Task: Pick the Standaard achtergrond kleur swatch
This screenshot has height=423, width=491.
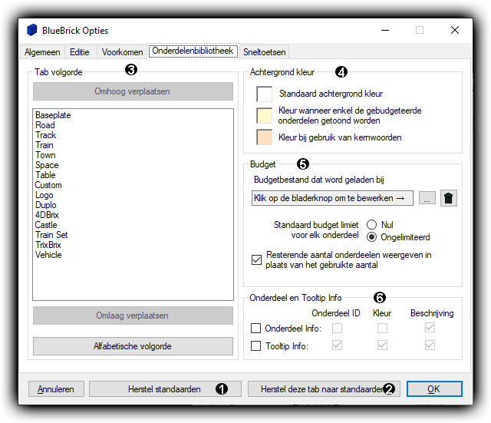Action: tap(264, 94)
